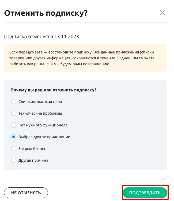174x201 pixels.
Task: Click the yellow data-retention info box
Action: pyautogui.click(x=86, y=58)
